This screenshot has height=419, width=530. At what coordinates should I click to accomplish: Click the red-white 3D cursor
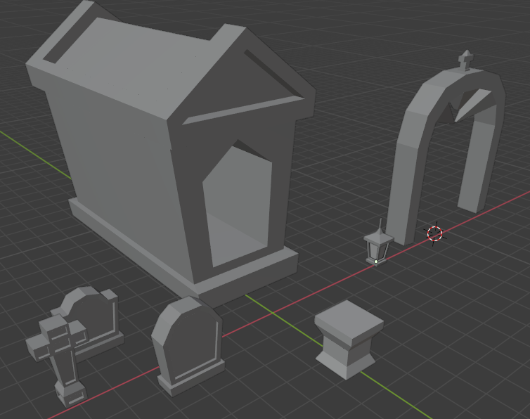pos(434,233)
